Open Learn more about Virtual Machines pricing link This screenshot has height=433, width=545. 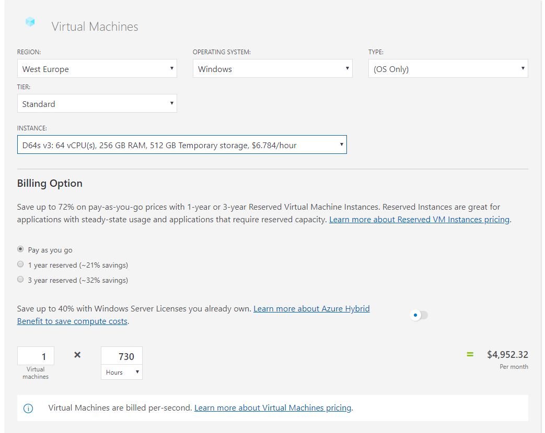[x=273, y=408]
